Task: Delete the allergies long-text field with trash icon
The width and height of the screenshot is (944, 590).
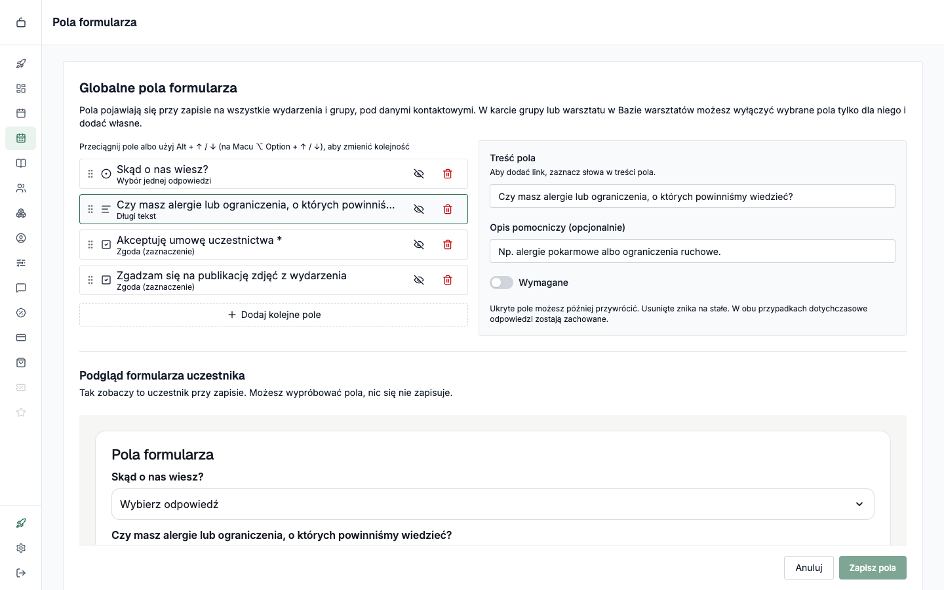Action: (448, 209)
